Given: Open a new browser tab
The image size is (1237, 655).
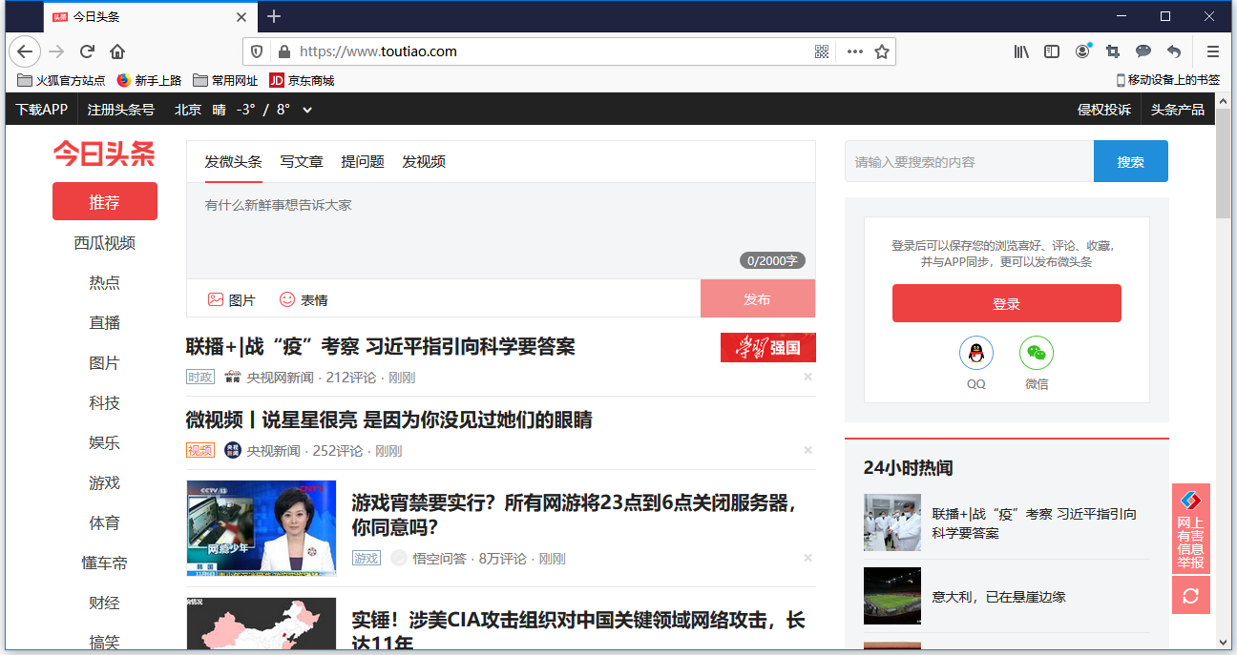Looking at the screenshot, I should click(274, 16).
